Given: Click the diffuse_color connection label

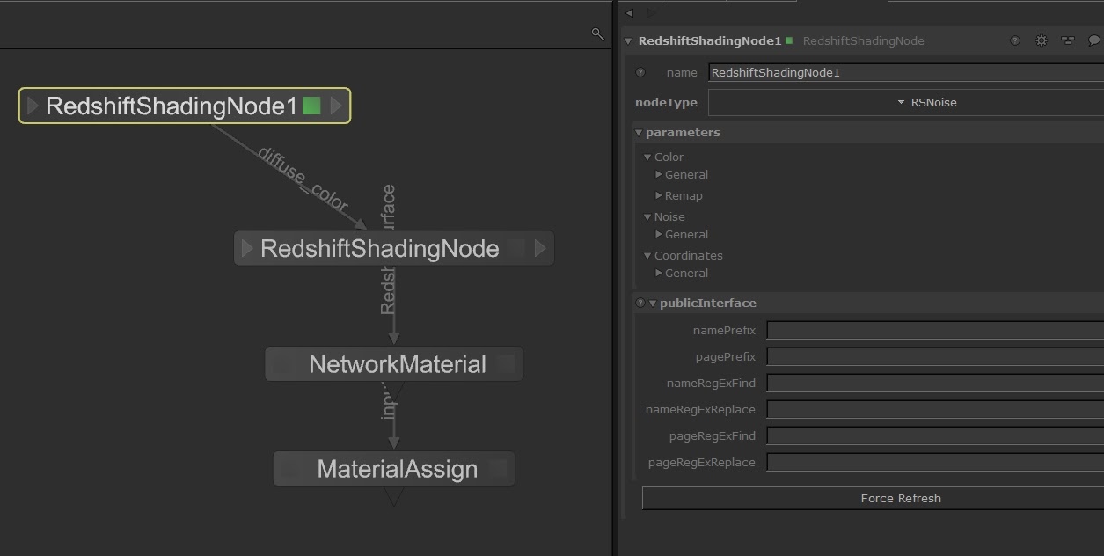Looking at the screenshot, I should [303, 179].
